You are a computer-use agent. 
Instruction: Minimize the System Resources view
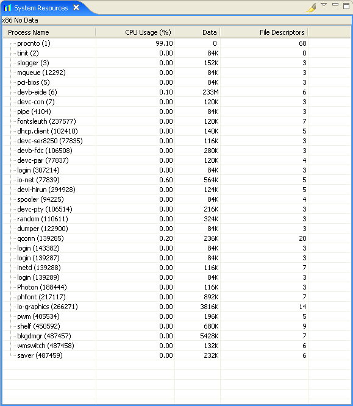tap(335, 4)
